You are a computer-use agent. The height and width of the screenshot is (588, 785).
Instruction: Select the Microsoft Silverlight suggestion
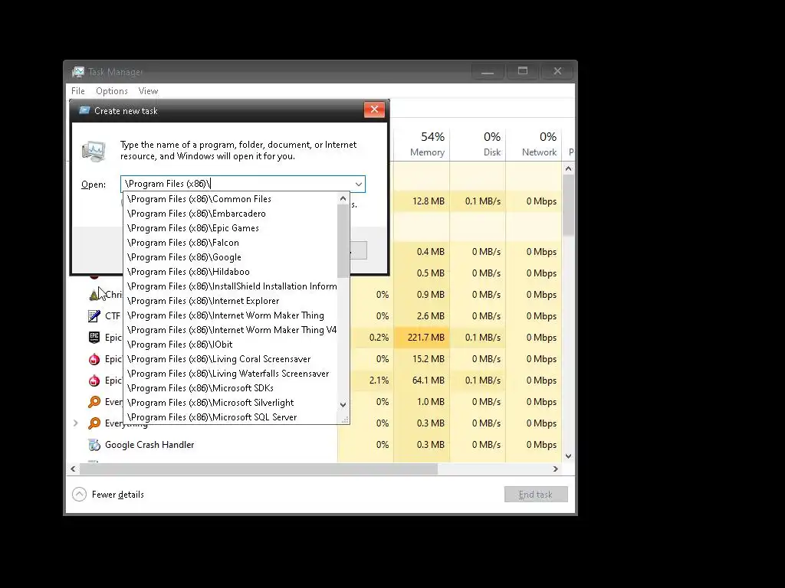(x=230, y=402)
